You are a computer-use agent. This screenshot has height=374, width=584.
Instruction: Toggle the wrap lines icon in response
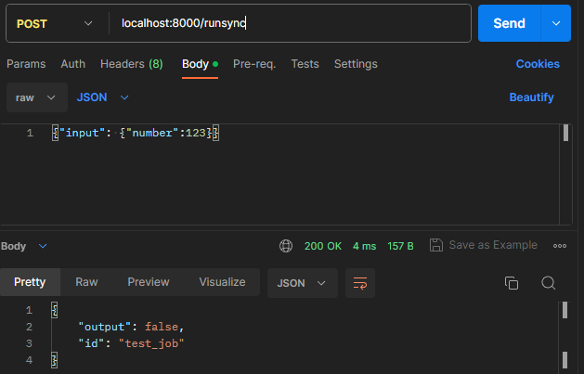pyautogui.click(x=360, y=283)
